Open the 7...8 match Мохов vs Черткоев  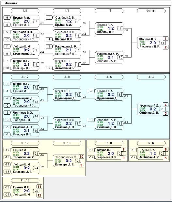pos(108,154)
